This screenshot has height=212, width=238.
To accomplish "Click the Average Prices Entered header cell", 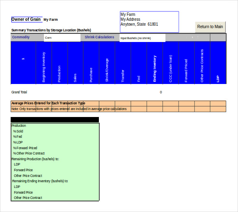I will click(x=48, y=103).
